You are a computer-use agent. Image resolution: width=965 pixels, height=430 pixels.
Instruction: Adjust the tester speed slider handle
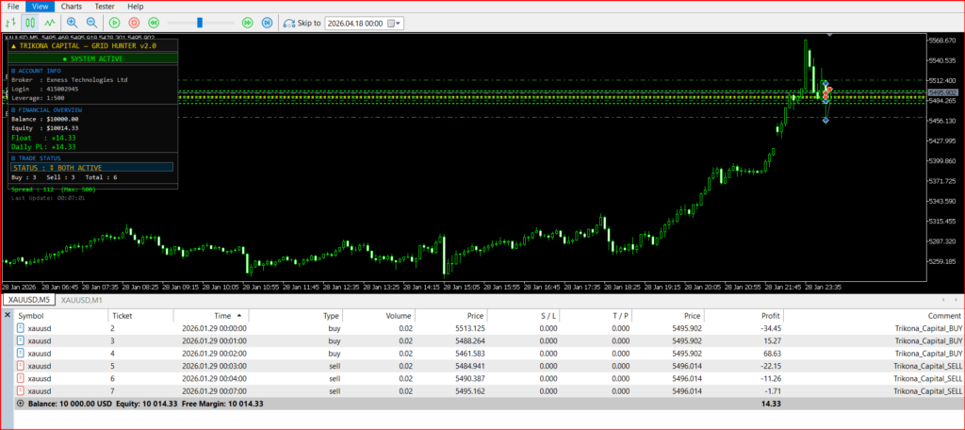200,23
